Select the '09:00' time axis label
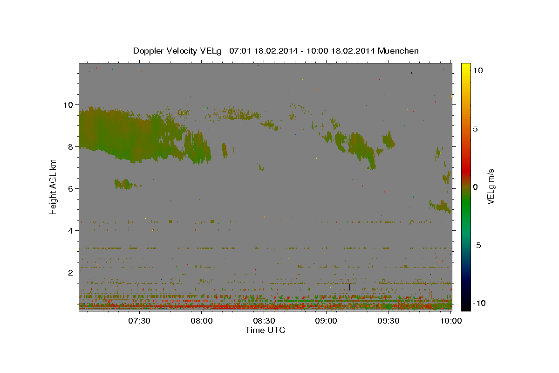The height and width of the screenshot is (373, 559). point(326,321)
